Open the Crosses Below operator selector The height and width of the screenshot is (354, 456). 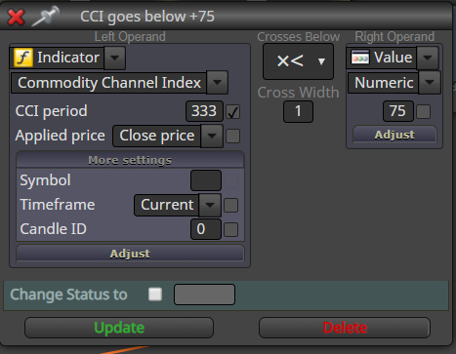[x=298, y=61]
